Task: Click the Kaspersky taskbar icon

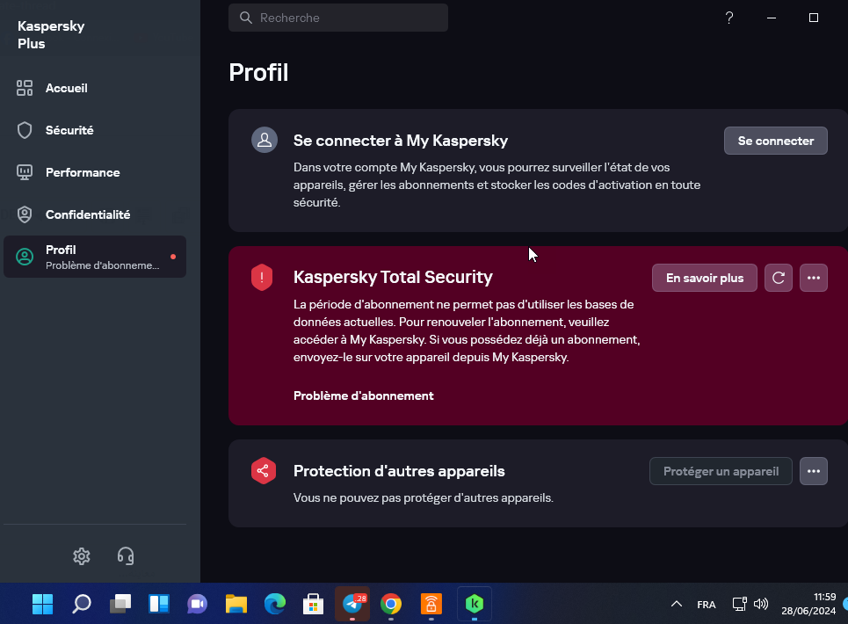Action: (x=475, y=604)
